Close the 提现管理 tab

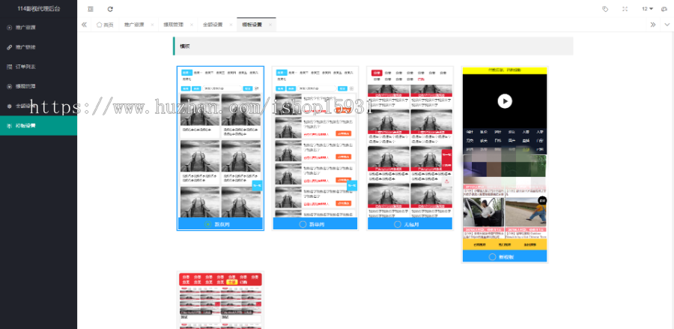[192, 25]
